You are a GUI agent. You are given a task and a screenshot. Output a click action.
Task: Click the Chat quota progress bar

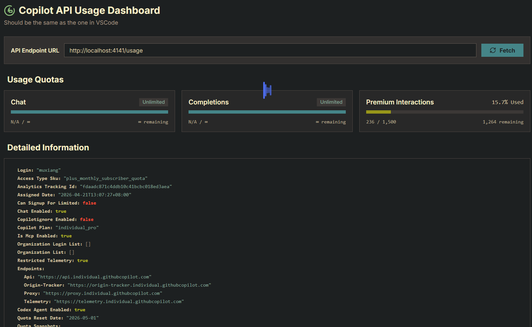89,112
